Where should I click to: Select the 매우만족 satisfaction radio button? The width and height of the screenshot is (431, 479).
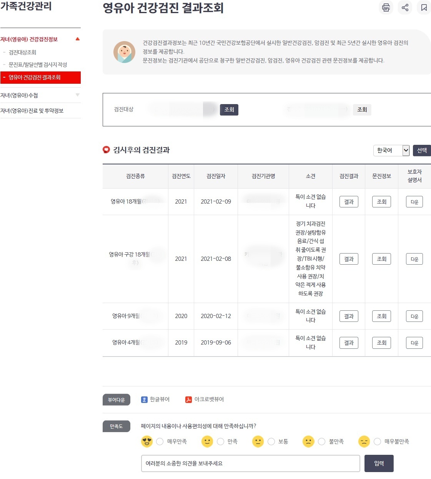pos(160,441)
